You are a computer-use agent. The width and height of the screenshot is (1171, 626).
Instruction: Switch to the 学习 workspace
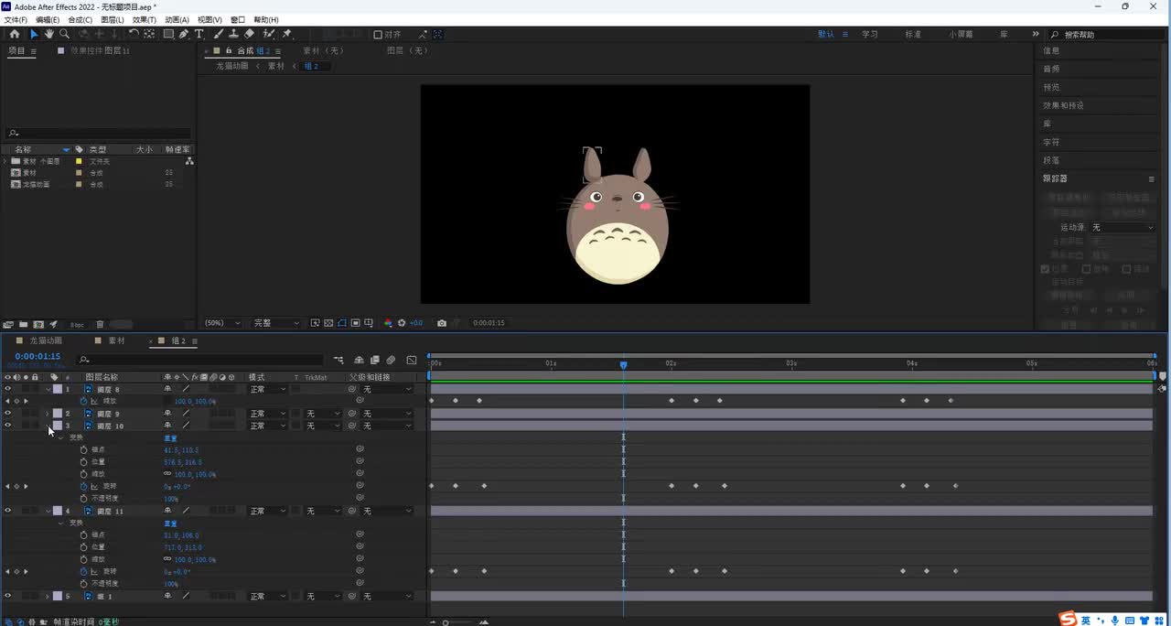click(870, 34)
